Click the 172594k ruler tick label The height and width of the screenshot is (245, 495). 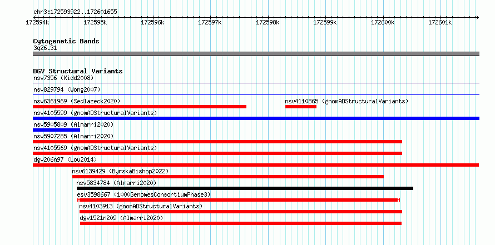[38, 23]
